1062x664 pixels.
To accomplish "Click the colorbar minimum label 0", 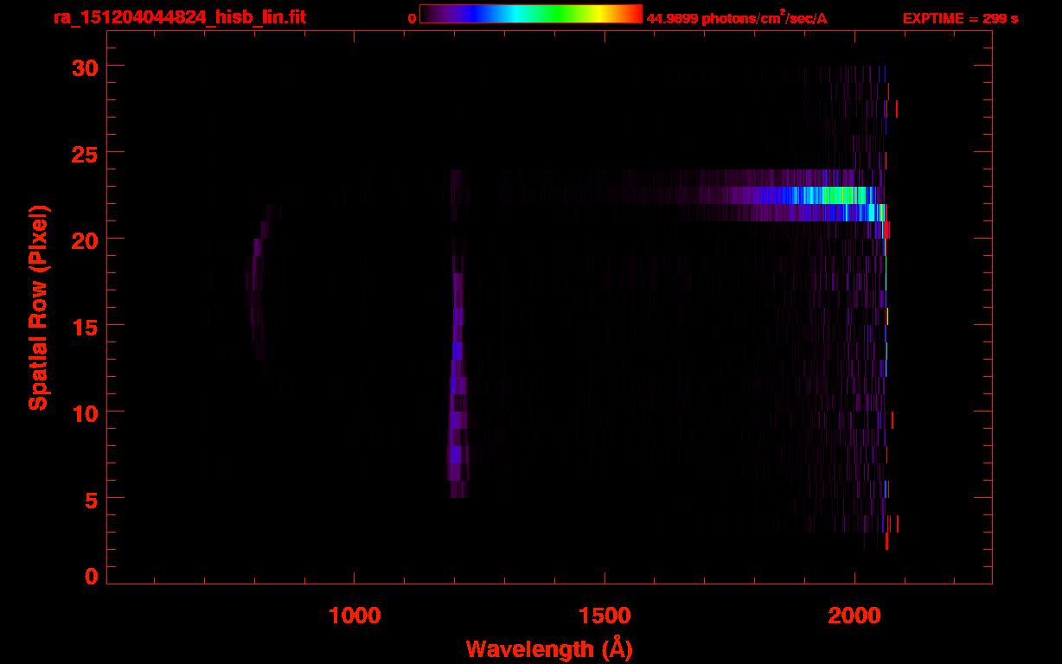I will tap(413, 18).
